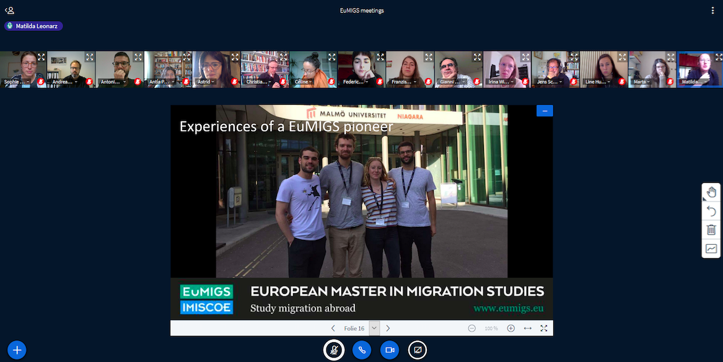Image resolution: width=723 pixels, height=362 pixels.
Task: Turn on multi-user whiteboard mode
Action: pyautogui.click(x=711, y=249)
